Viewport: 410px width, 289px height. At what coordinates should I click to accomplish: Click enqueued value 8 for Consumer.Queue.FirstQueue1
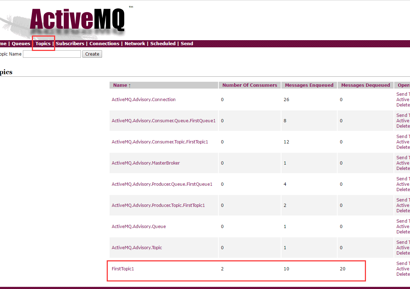285,121
